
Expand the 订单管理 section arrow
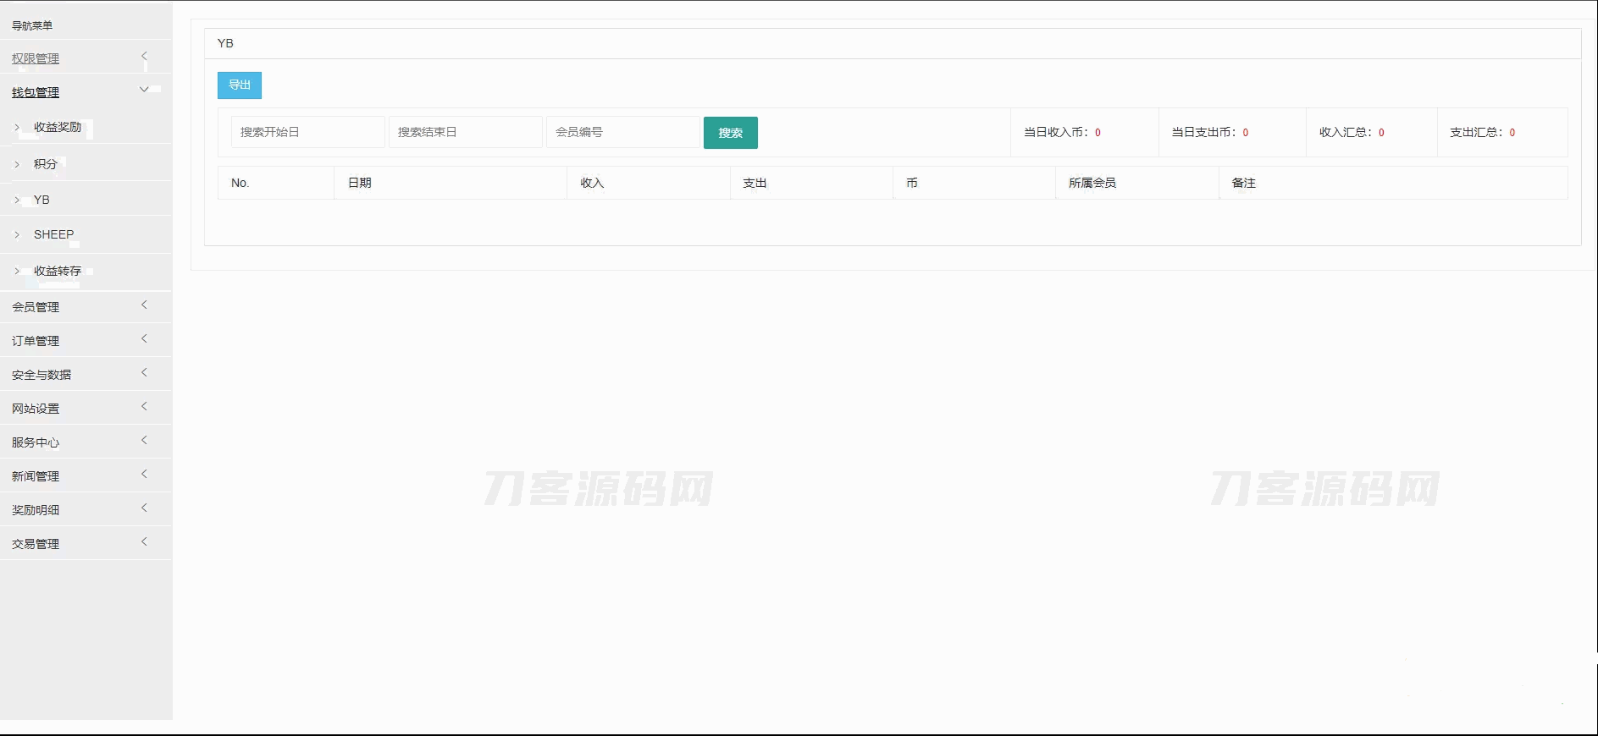click(144, 339)
